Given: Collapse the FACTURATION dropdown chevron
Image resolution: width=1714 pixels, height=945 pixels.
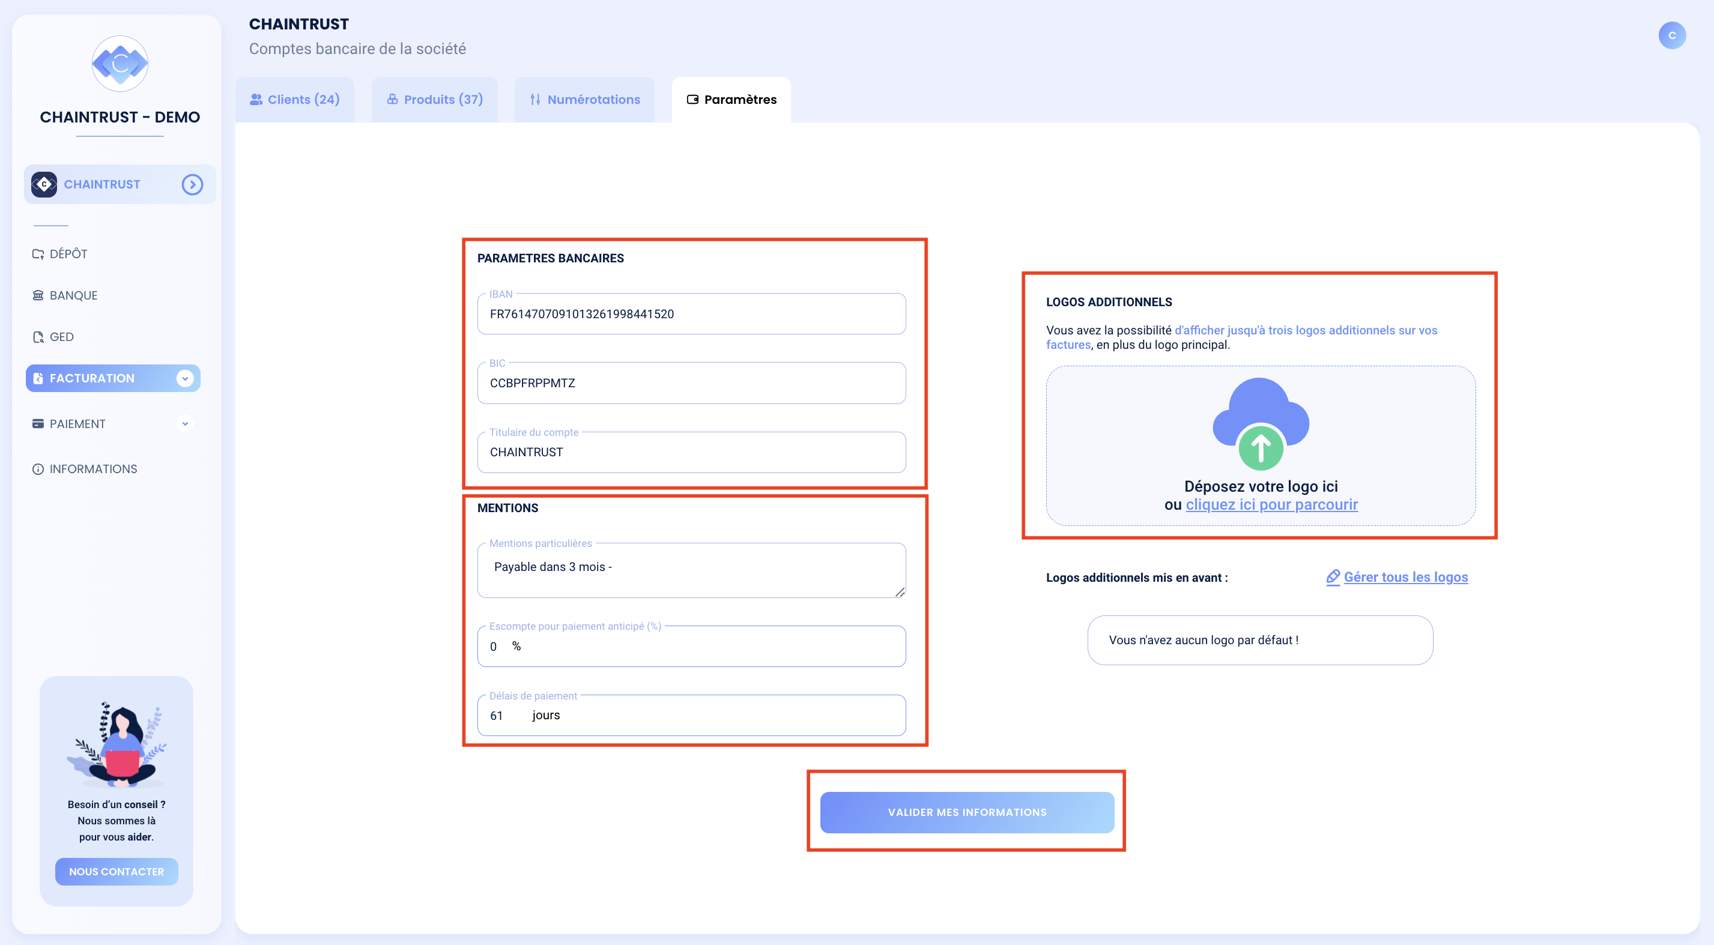Looking at the screenshot, I should click(x=185, y=378).
